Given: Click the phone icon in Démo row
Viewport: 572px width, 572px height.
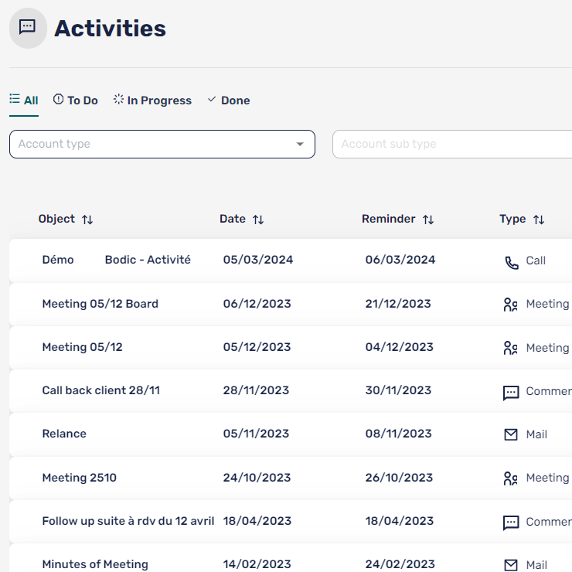Looking at the screenshot, I should [511, 262].
